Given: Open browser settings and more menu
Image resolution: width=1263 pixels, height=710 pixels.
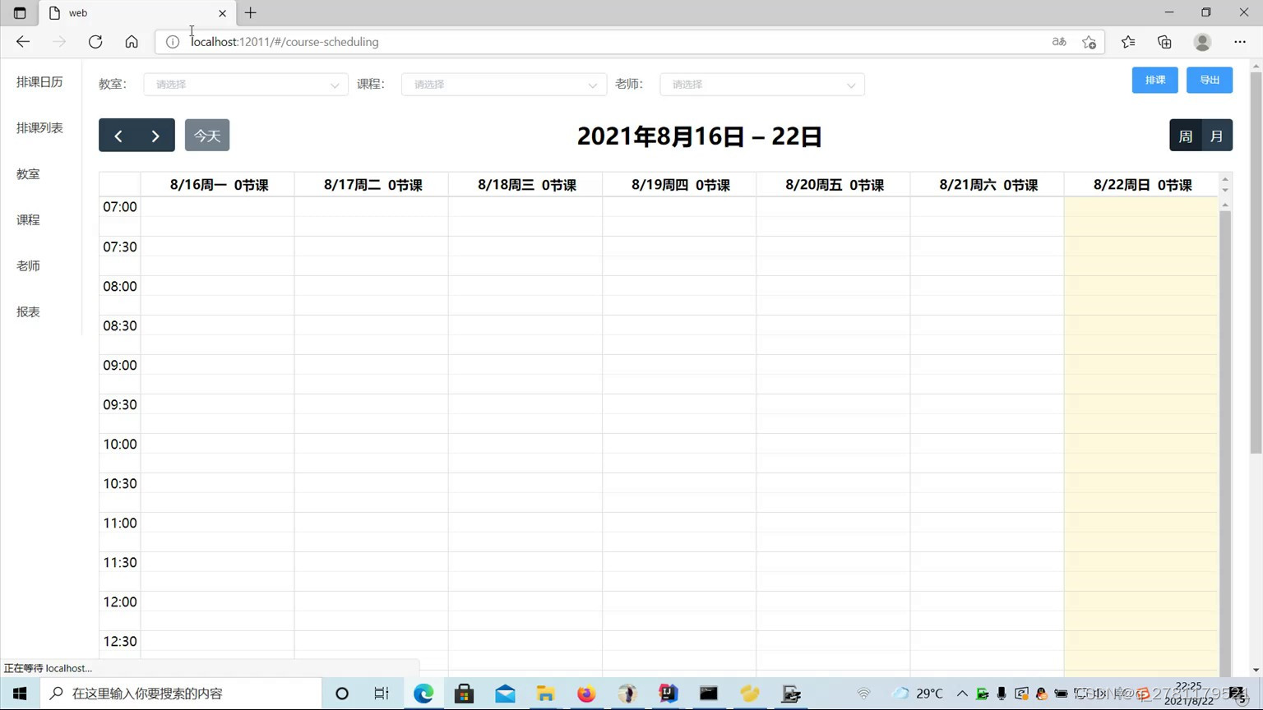Looking at the screenshot, I should (x=1240, y=42).
